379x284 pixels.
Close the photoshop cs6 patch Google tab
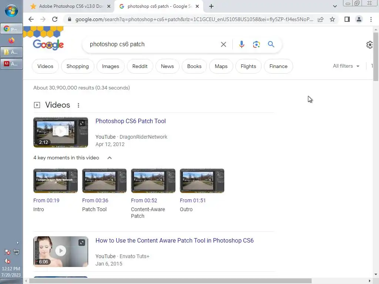197,6
